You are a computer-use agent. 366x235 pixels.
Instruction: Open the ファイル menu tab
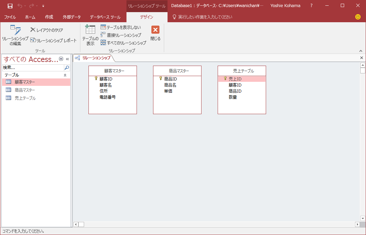pos(10,17)
